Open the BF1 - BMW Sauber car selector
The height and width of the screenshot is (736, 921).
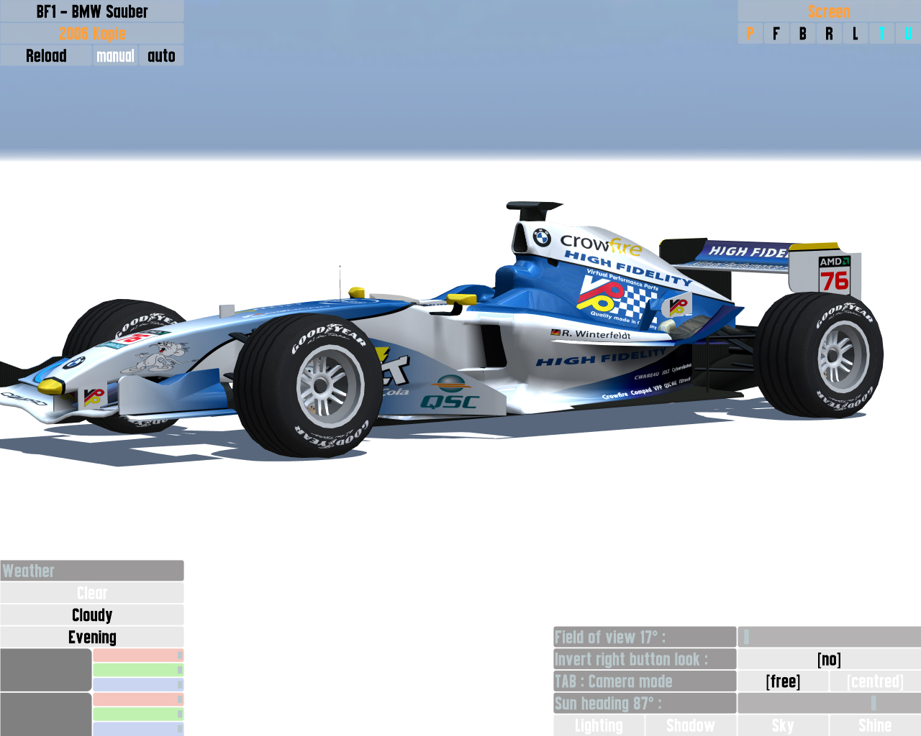pyautogui.click(x=92, y=11)
